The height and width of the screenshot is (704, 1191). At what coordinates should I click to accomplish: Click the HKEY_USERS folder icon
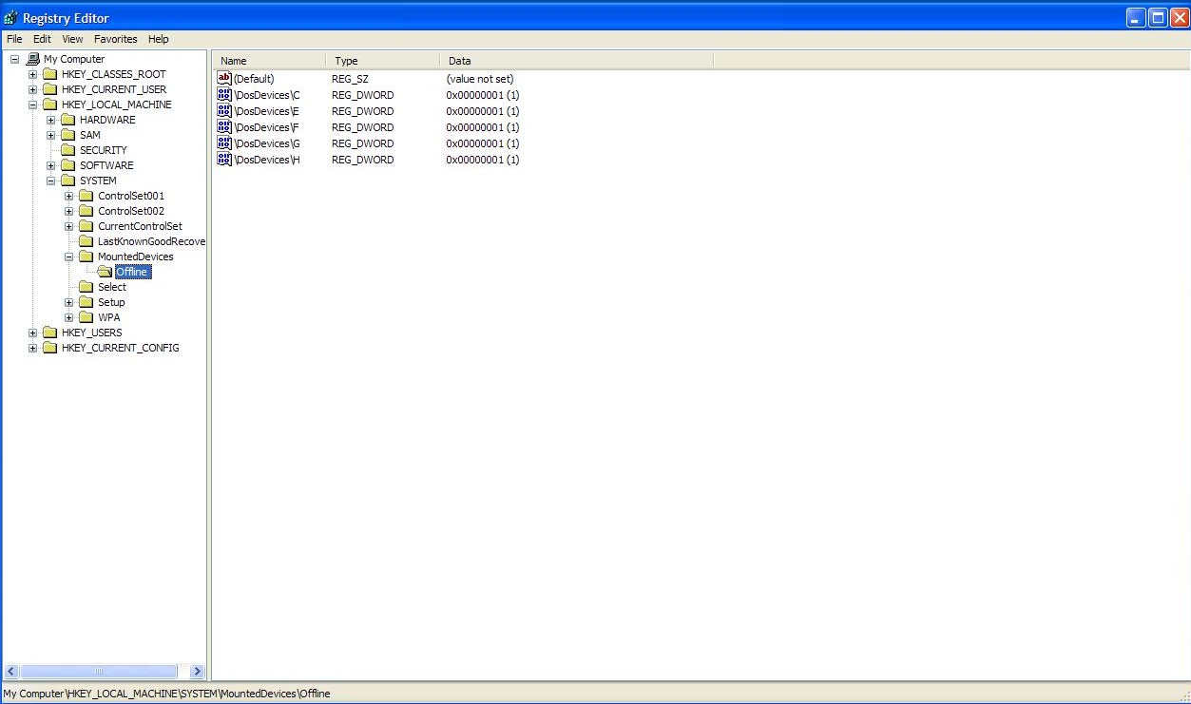point(49,333)
